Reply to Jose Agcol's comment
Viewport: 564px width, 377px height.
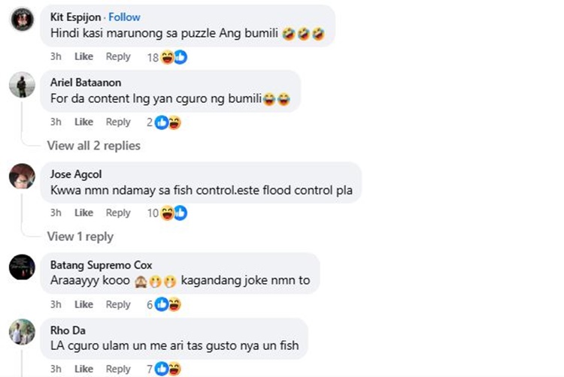(118, 213)
